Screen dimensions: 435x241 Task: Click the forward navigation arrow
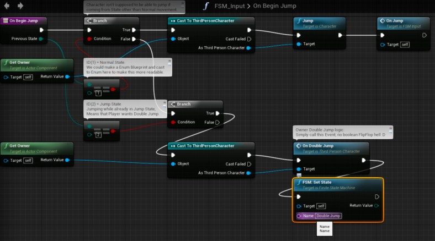[x=20, y=6]
